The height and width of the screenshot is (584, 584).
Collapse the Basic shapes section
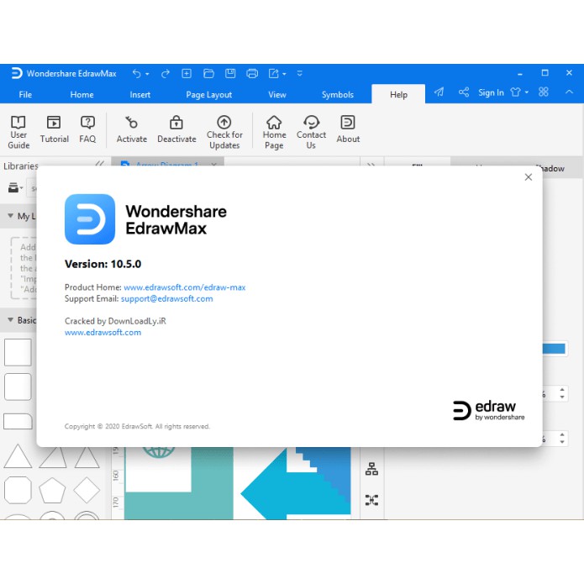click(x=9, y=320)
